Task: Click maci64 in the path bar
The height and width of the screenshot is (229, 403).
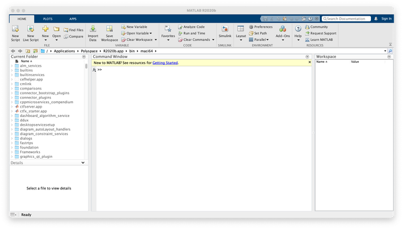Action: [147, 51]
